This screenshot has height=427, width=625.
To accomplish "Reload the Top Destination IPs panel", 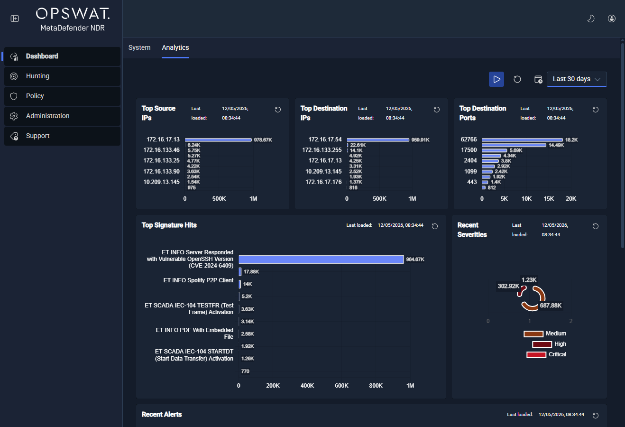I will point(437,110).
